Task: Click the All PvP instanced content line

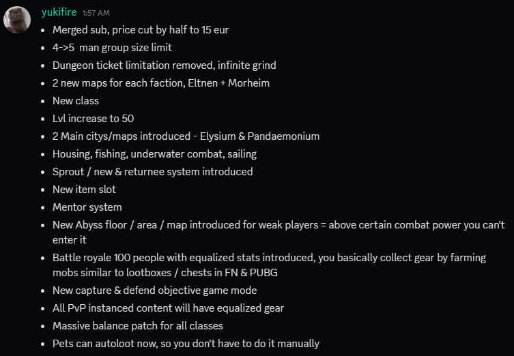Action: 168,308
